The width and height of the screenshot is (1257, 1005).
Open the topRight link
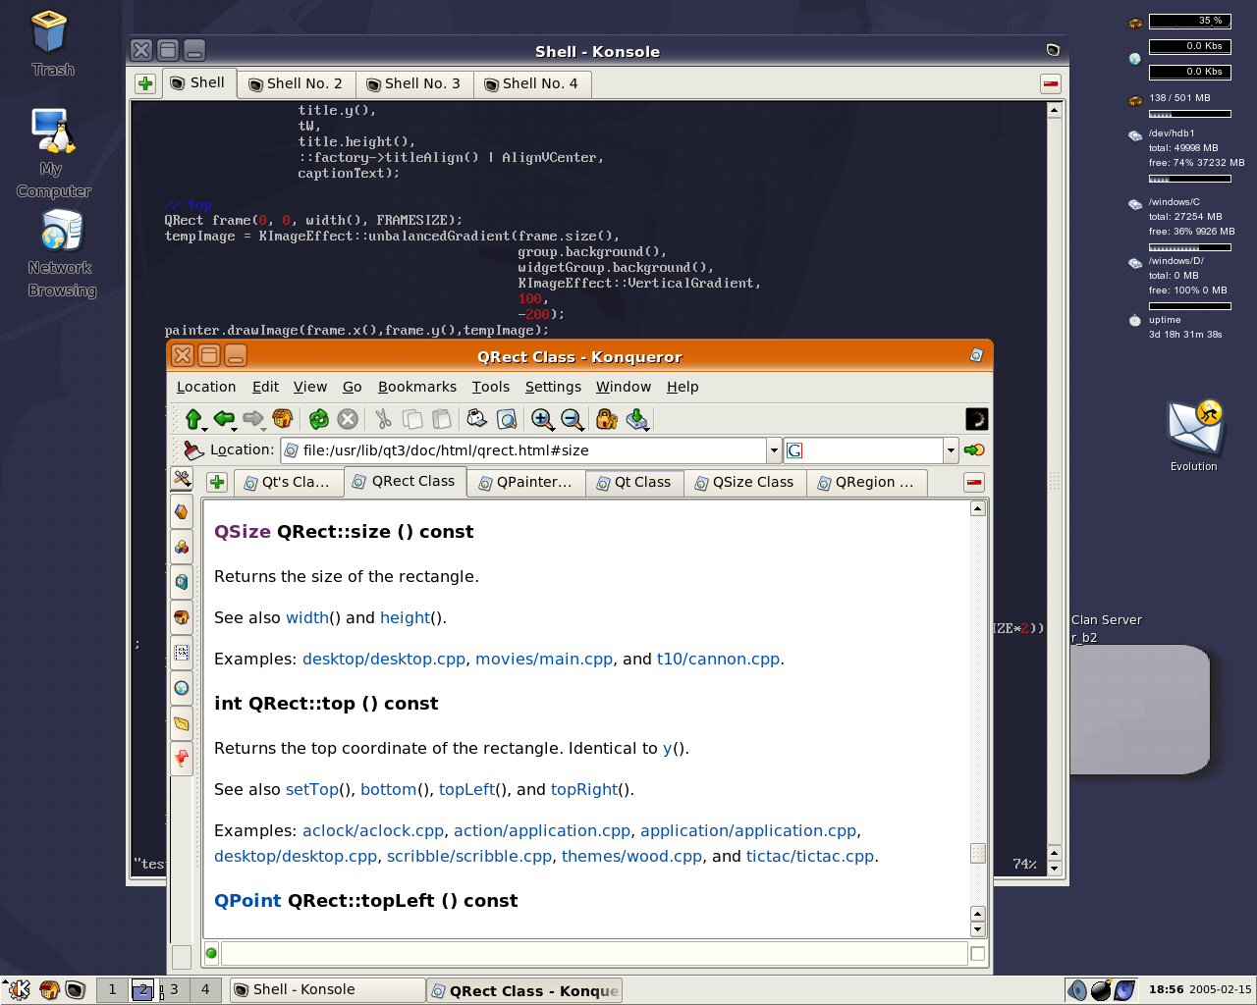584,789
